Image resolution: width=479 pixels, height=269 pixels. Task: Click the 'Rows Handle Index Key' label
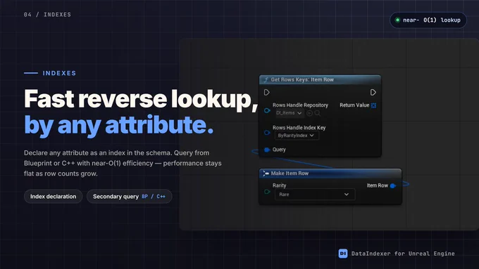pos(299,128)
